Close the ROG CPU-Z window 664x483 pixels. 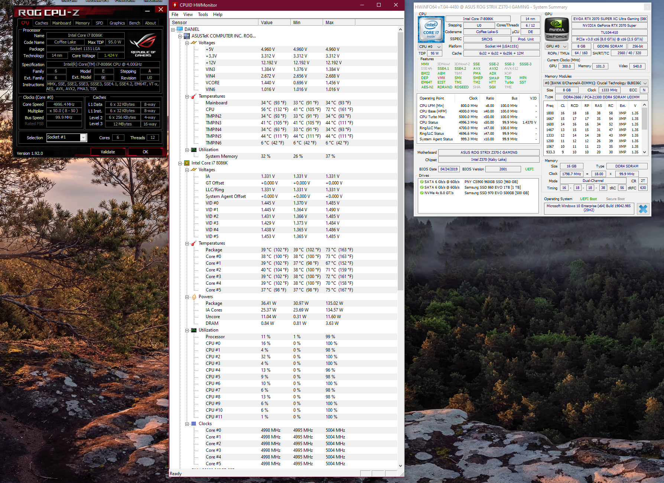160,9
